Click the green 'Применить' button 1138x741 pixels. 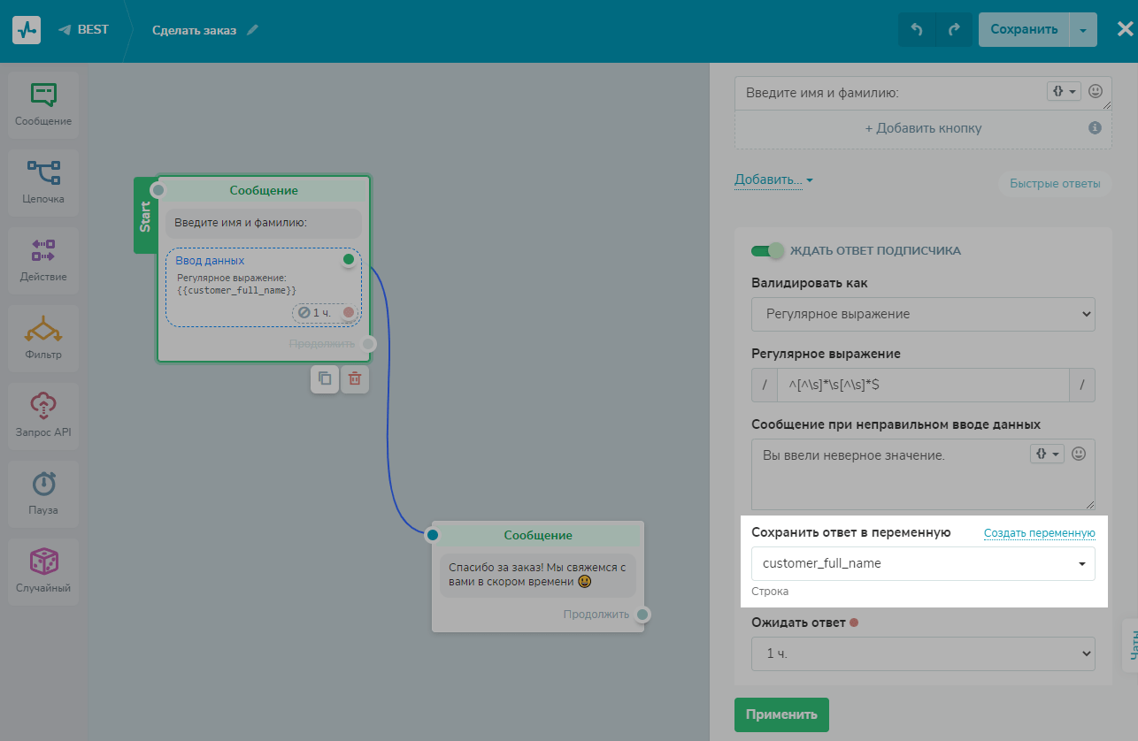pyautogui.click(x=780, y=714)
